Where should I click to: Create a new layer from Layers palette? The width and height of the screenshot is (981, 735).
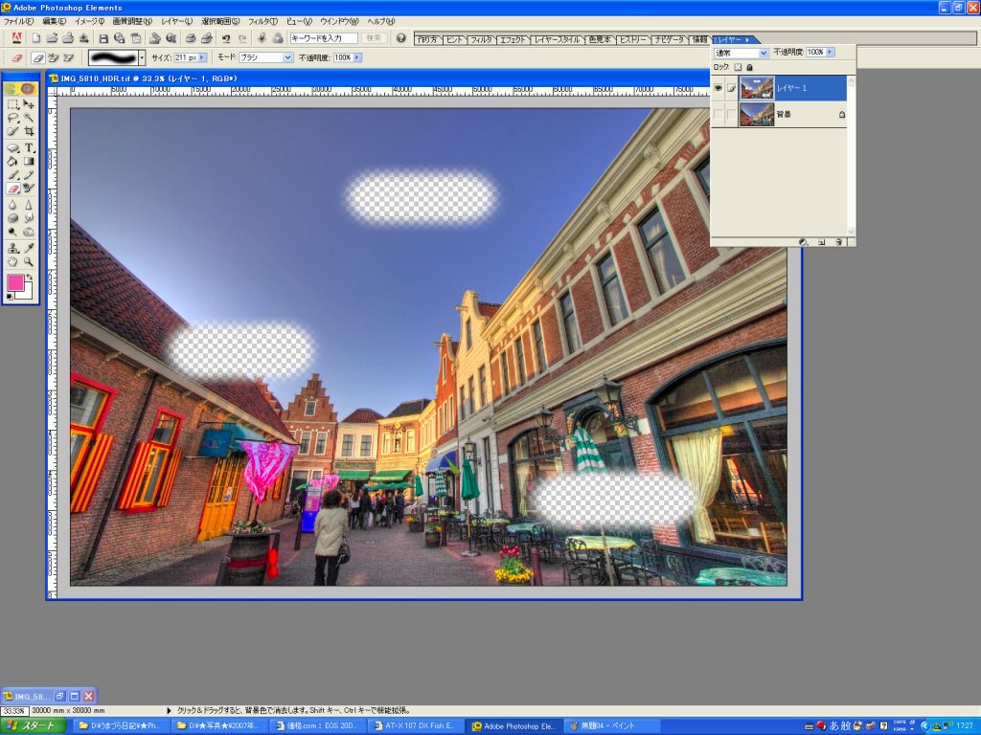point(821,242)
